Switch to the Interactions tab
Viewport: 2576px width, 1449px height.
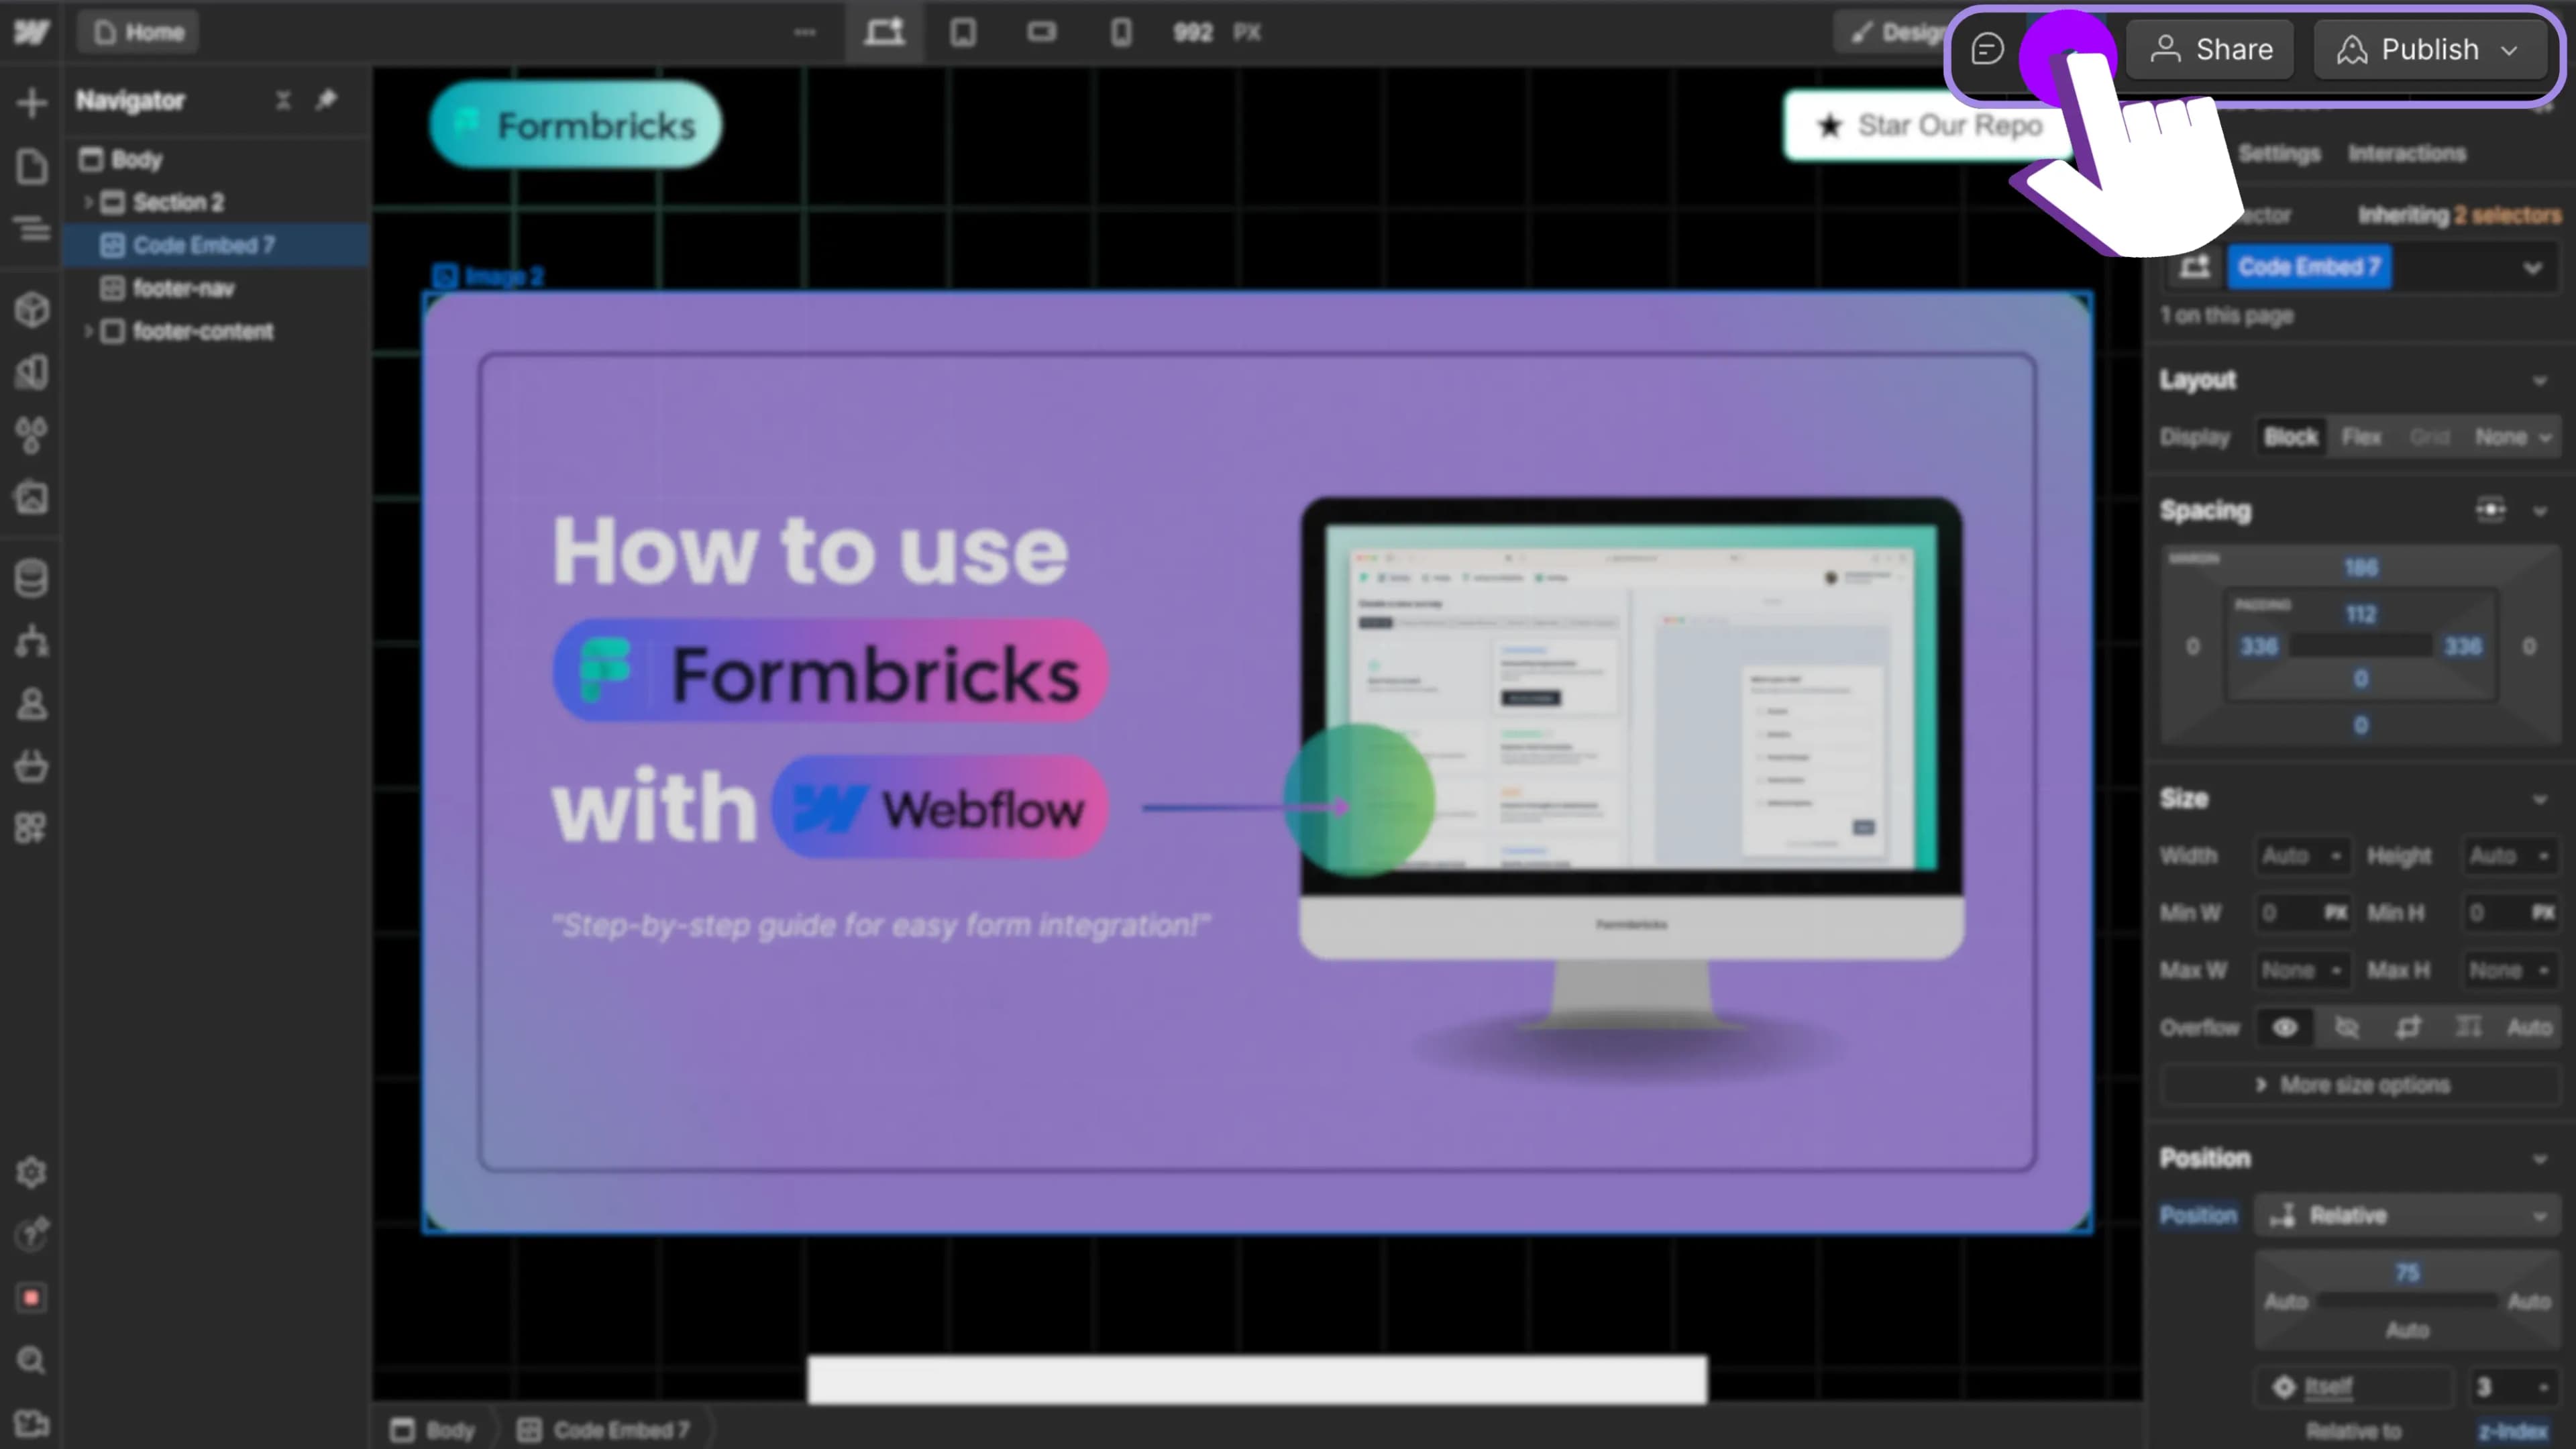pyautogui.click(x=2407, y=153)
